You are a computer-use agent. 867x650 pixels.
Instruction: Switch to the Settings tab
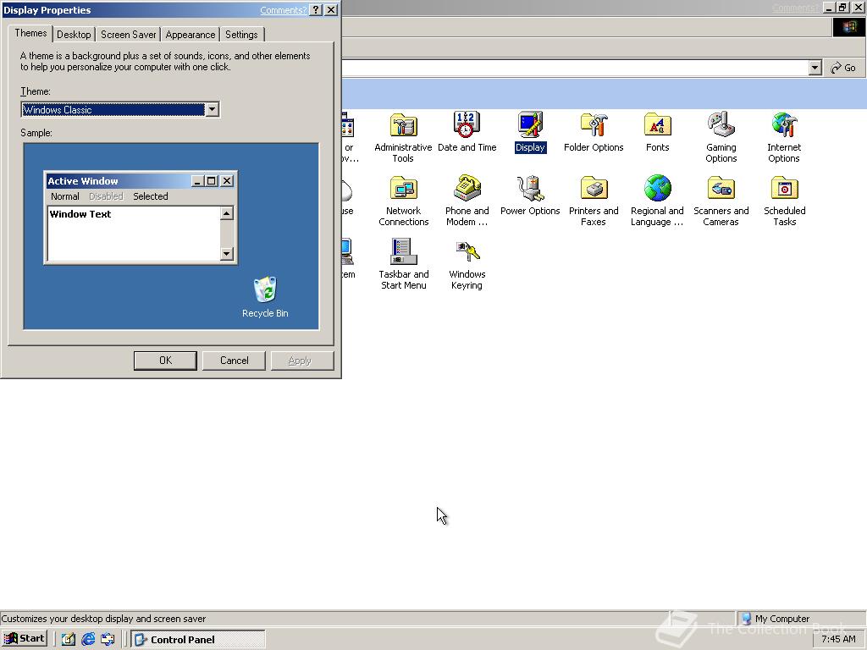pyautogui.click(x=241, y=34)
